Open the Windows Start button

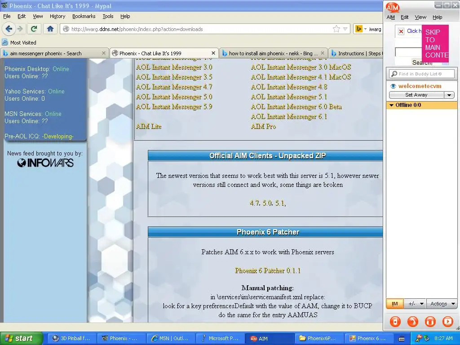tap(22, 338)
